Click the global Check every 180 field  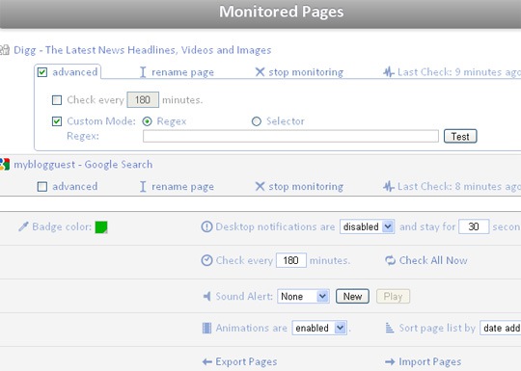point(291,260)
